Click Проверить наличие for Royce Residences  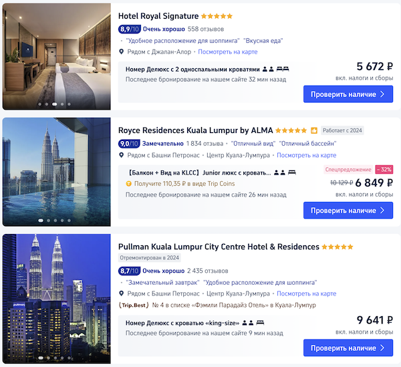(x=348, y=210)
